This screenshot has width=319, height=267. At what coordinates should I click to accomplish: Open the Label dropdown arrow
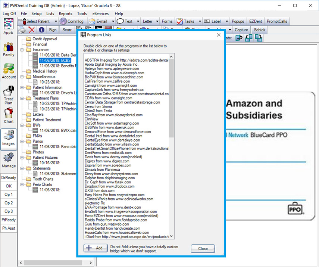pyautogui.click(x=226, y=21)
